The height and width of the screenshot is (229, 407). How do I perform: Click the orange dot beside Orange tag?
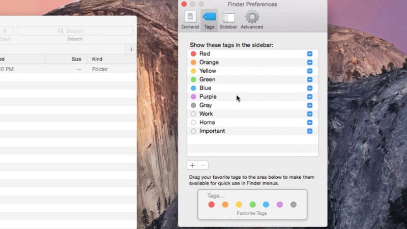[193, 62]
